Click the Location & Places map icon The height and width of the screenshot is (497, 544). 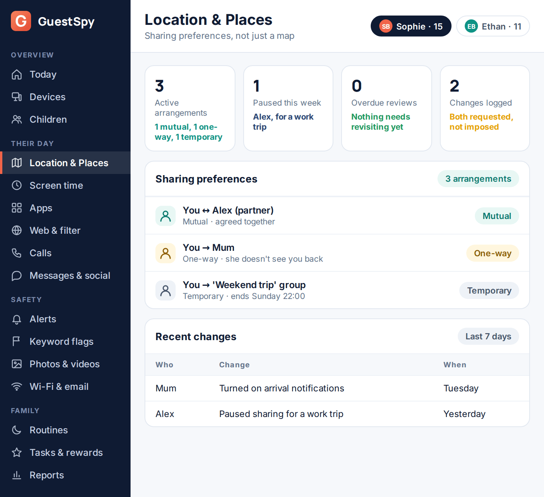(x=17, y=163)
